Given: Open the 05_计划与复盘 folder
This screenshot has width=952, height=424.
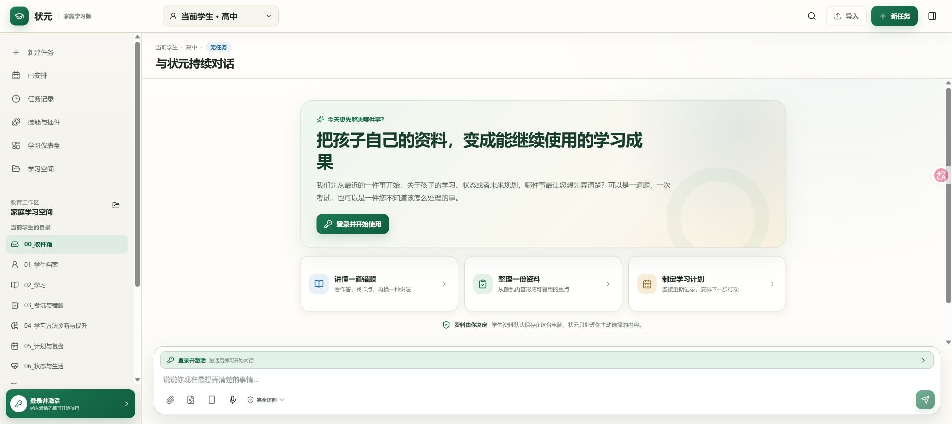Looking at the screenshot, I should pyautogui.click(x=67, y=346).
